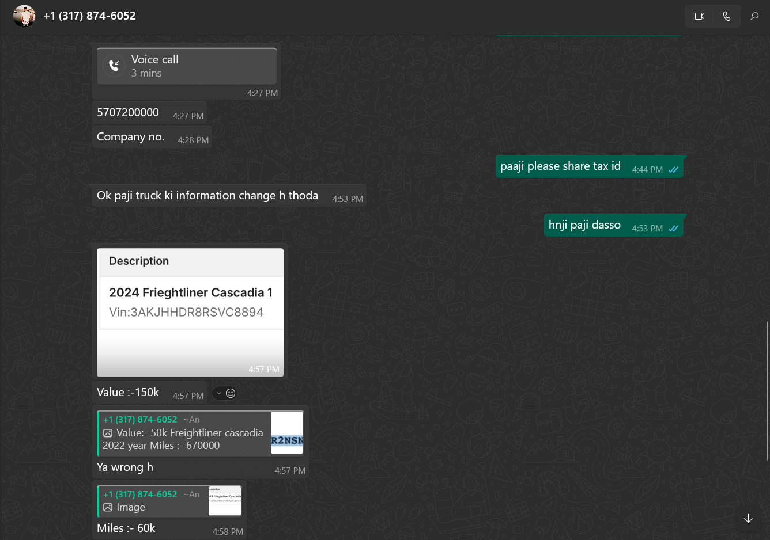Open the contact's profile picture
The image size is (770, 540).
click(x=24, y=16)
